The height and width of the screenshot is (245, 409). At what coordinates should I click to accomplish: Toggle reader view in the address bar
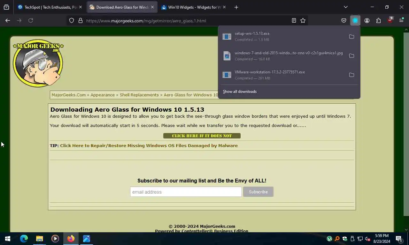294,20
